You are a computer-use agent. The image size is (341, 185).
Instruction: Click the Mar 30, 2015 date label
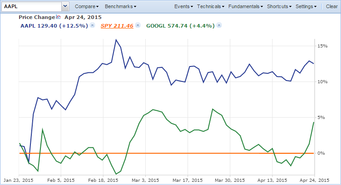230,180
